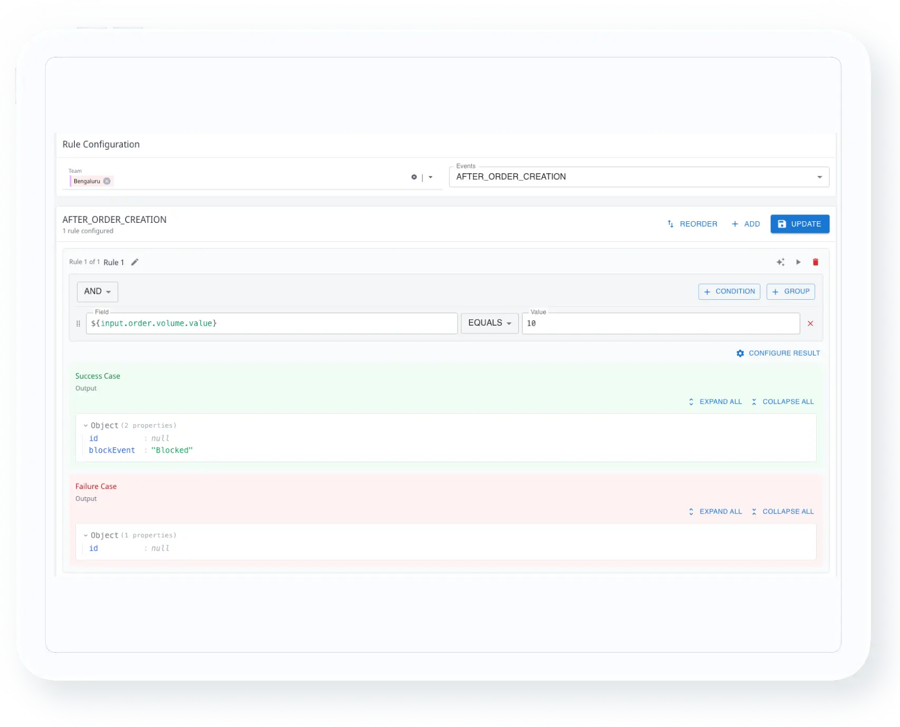Remove the Bengaluru team chip

[107, 181]
